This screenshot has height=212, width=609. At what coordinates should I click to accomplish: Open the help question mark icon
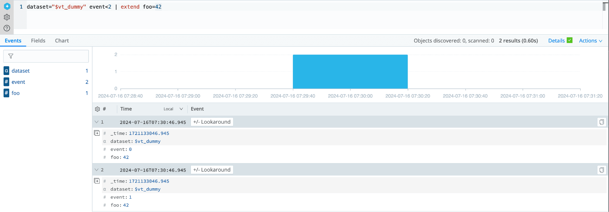pos(7,28)
